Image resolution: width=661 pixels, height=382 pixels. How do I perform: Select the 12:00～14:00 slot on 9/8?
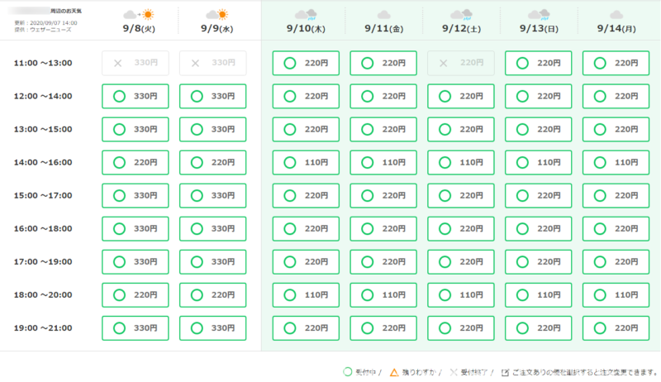click(135, 96)
